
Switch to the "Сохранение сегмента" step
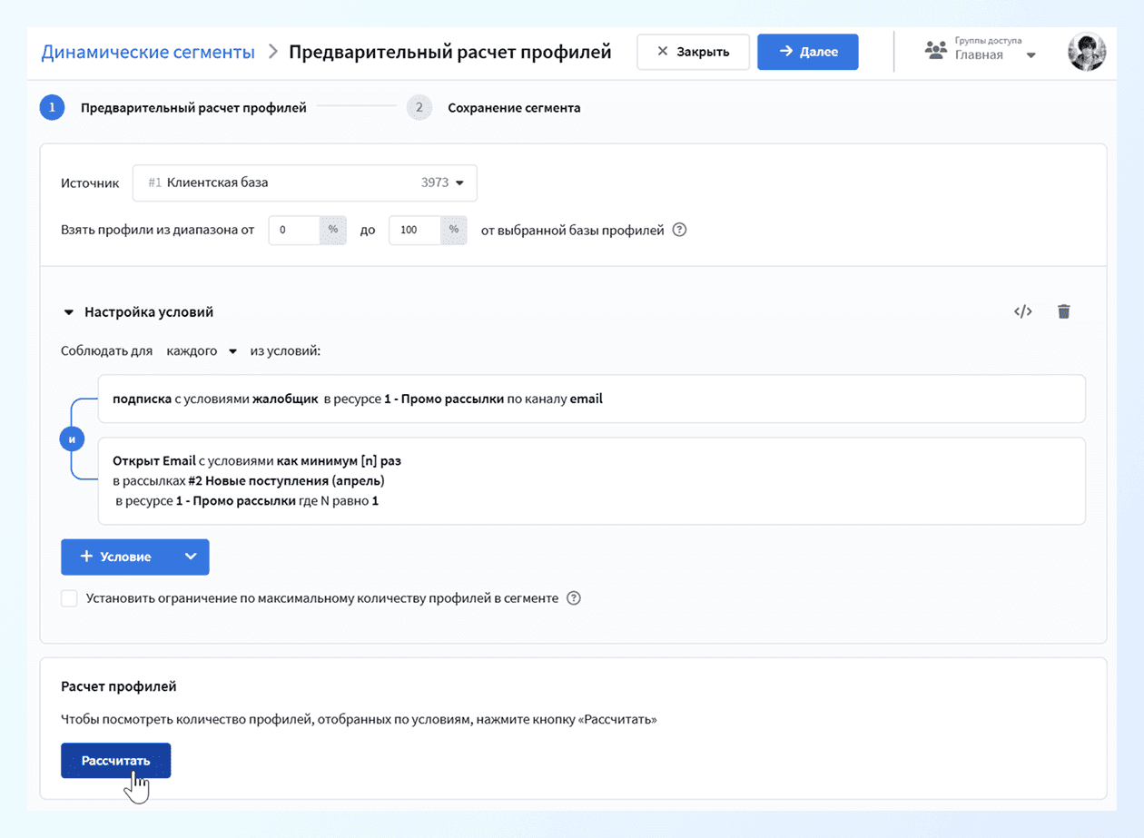(x=513, y=106)
